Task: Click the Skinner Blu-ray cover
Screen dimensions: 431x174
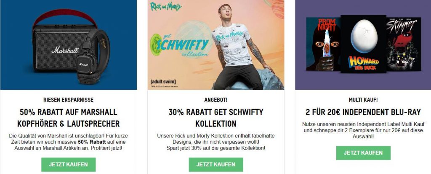Action: (404, 44)
